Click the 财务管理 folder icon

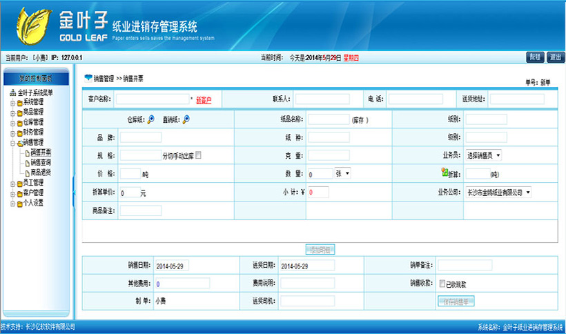tap(19, 132)
